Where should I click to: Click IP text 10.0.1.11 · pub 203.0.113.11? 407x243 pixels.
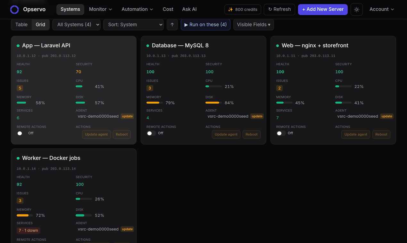(306, 56)
